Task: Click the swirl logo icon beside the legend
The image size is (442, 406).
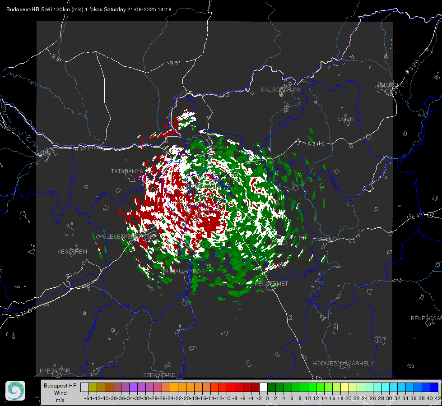Action: click(x=15, y=391)
